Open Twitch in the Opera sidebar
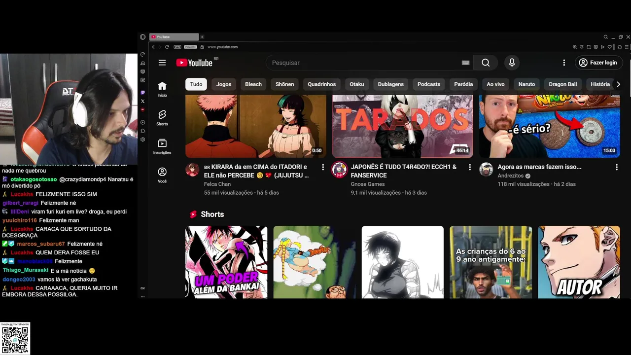The width and height of the screenshot is (631, 355). coord(143,92)
